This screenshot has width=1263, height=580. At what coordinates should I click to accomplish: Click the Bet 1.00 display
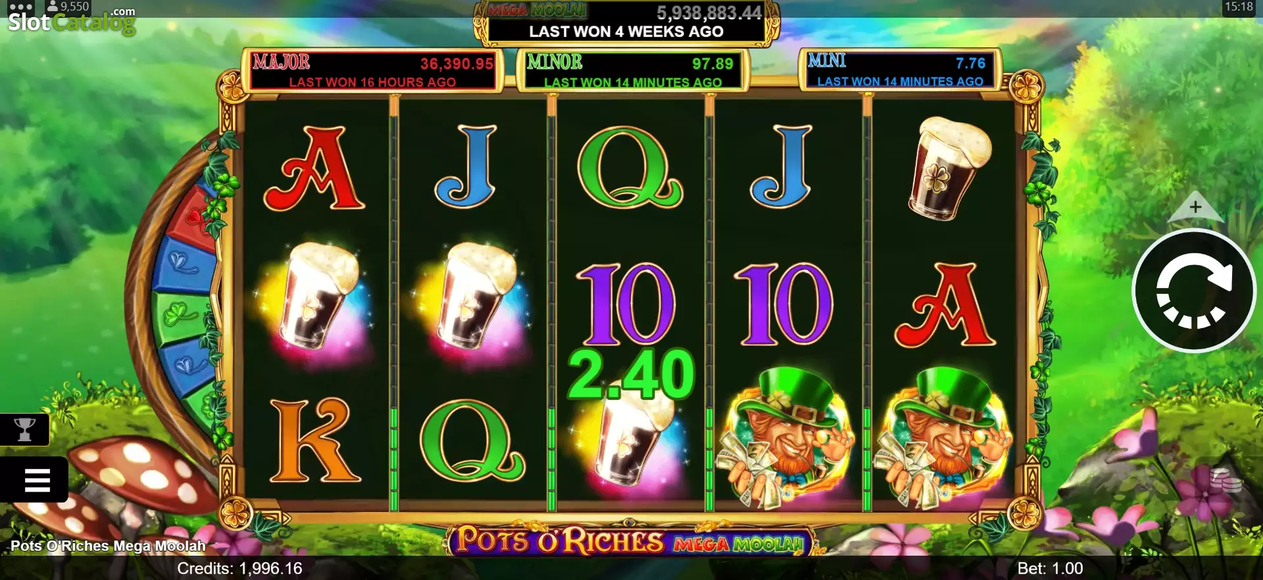1050,568
